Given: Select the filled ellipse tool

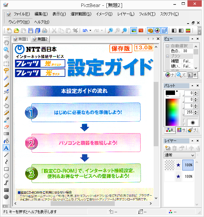Looking at the screenshot, I should pyautogui.click(x=6, y=197).
